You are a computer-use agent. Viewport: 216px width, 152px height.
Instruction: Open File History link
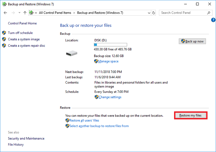click(x=16, y=145)
